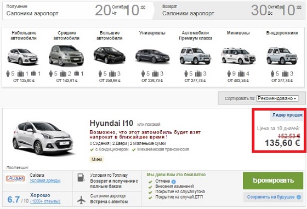The height and width of the screenshot is (209, 307).
Task: Click the price 135,60 €
Action: click(282, 143)
